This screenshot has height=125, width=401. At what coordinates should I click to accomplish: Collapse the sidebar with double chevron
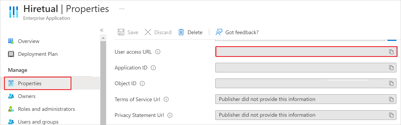(102, 30)
